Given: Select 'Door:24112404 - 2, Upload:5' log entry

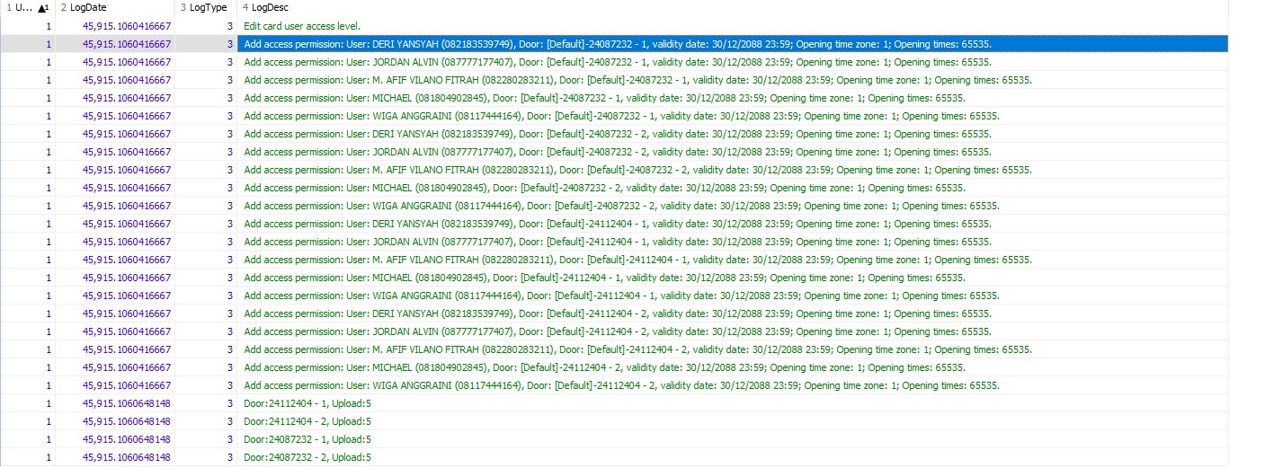Looking at the screenshot, I should click(307, 421).
